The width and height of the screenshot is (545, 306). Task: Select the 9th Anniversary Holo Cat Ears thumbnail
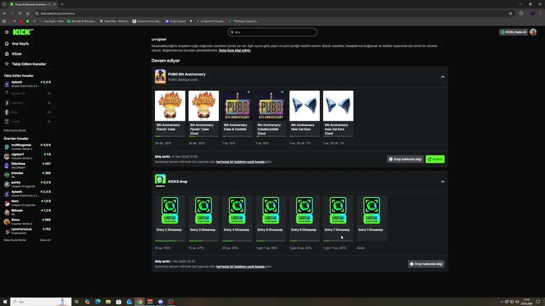point(304,106)
